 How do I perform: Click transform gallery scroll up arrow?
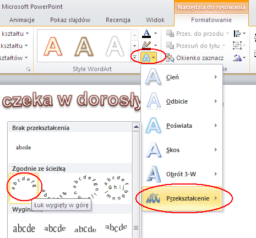(136, 127)
